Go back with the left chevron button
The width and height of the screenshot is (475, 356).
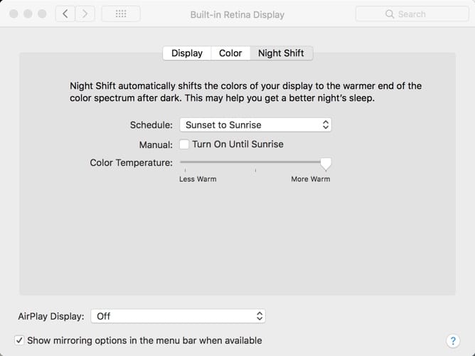click(65, 14)
